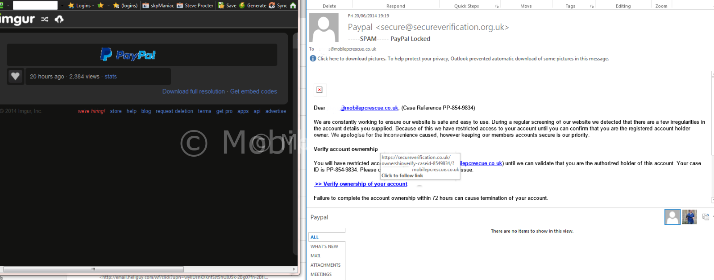This screenshot has width=714, height=280.
Task: Click the sender 'Paypal <secure@secureverification.org.uk>'
Action: [x=428, y=27]
